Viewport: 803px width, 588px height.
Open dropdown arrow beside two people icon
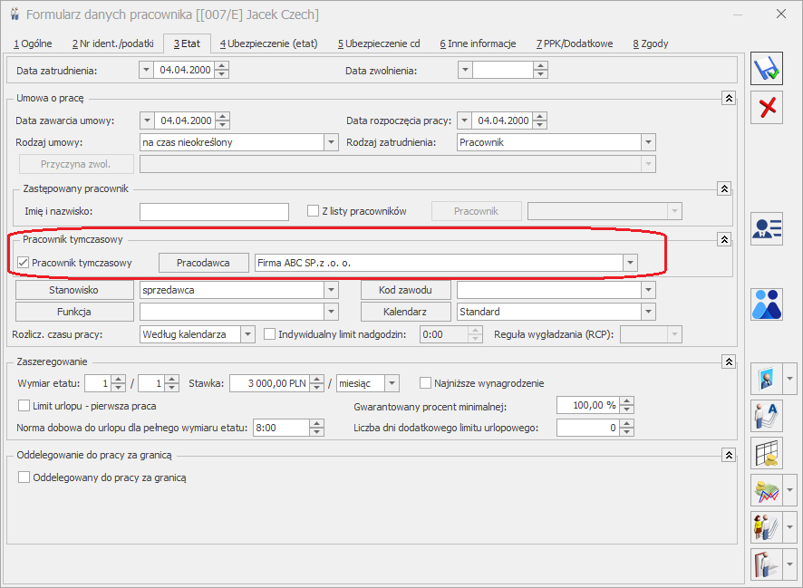click(789, 527)
